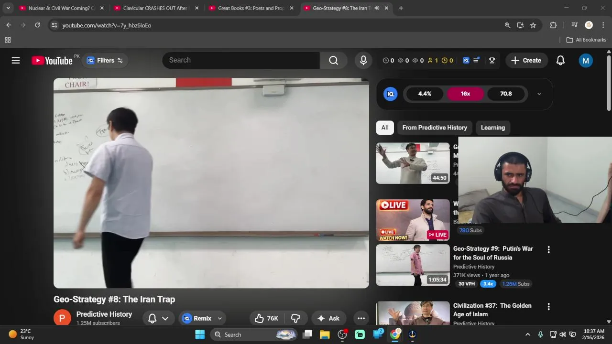Screen dimensions: 612x344
Task: Open Chrome extensions puzzle icon
Action: [553, 25]
